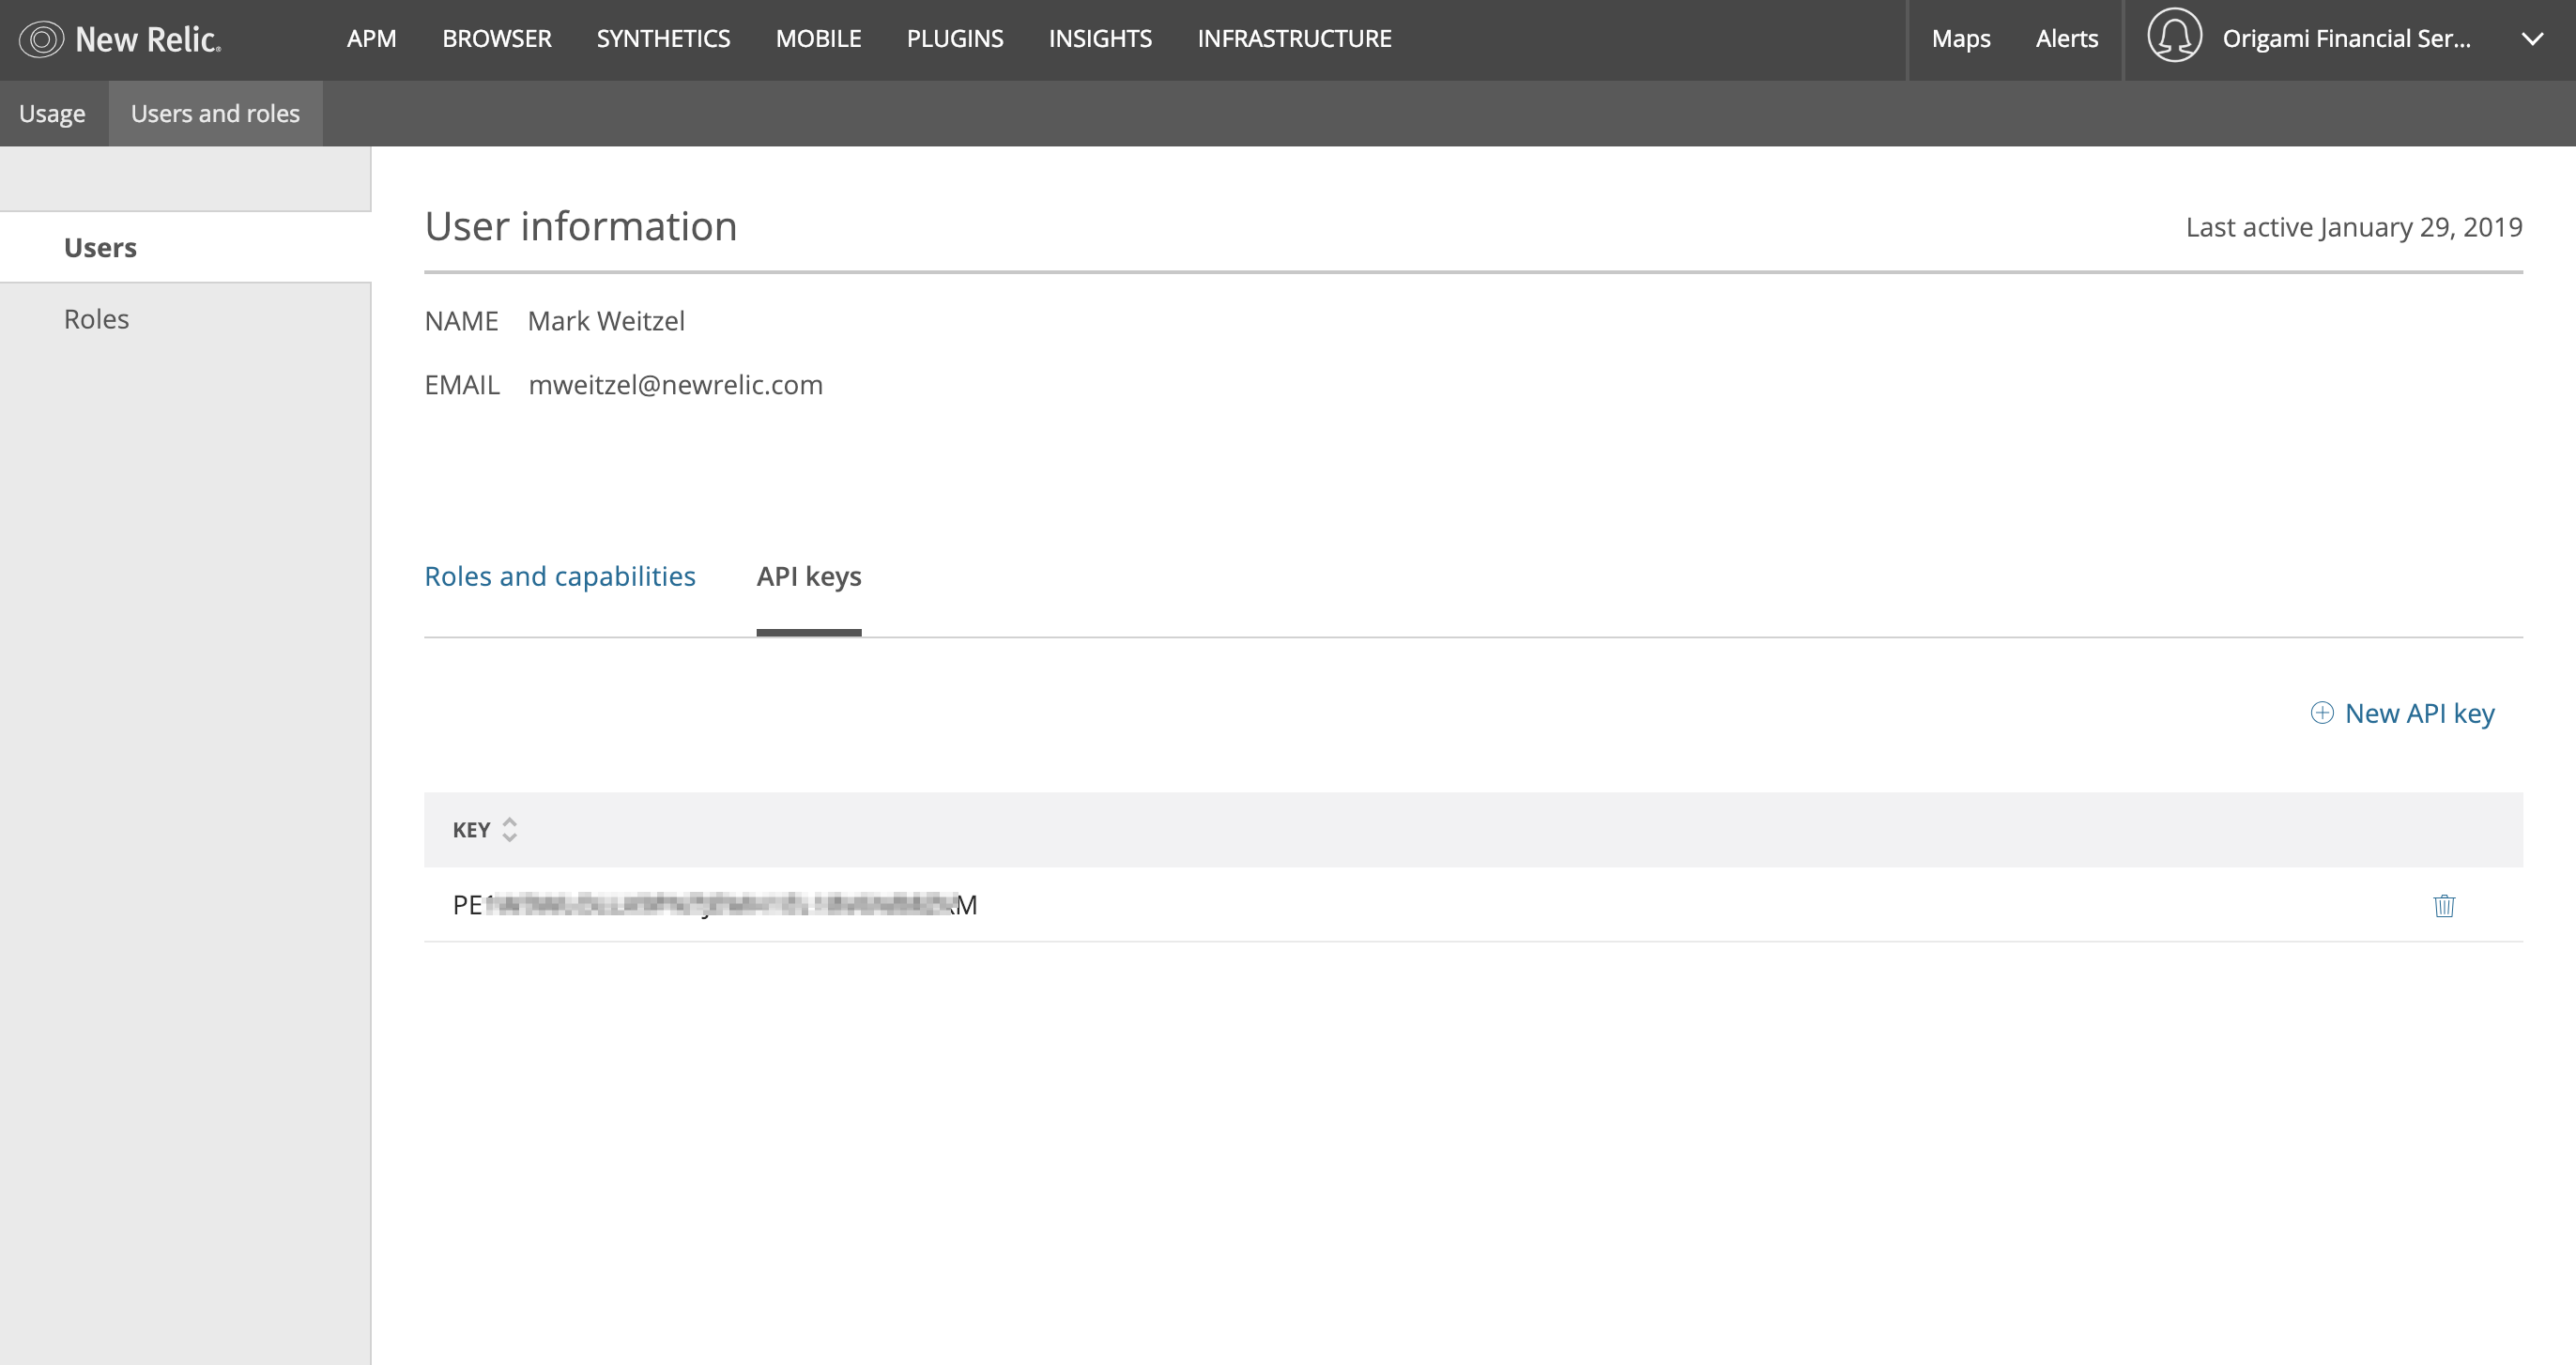Open SYNTHETICS in top navigation

point(663,39)
